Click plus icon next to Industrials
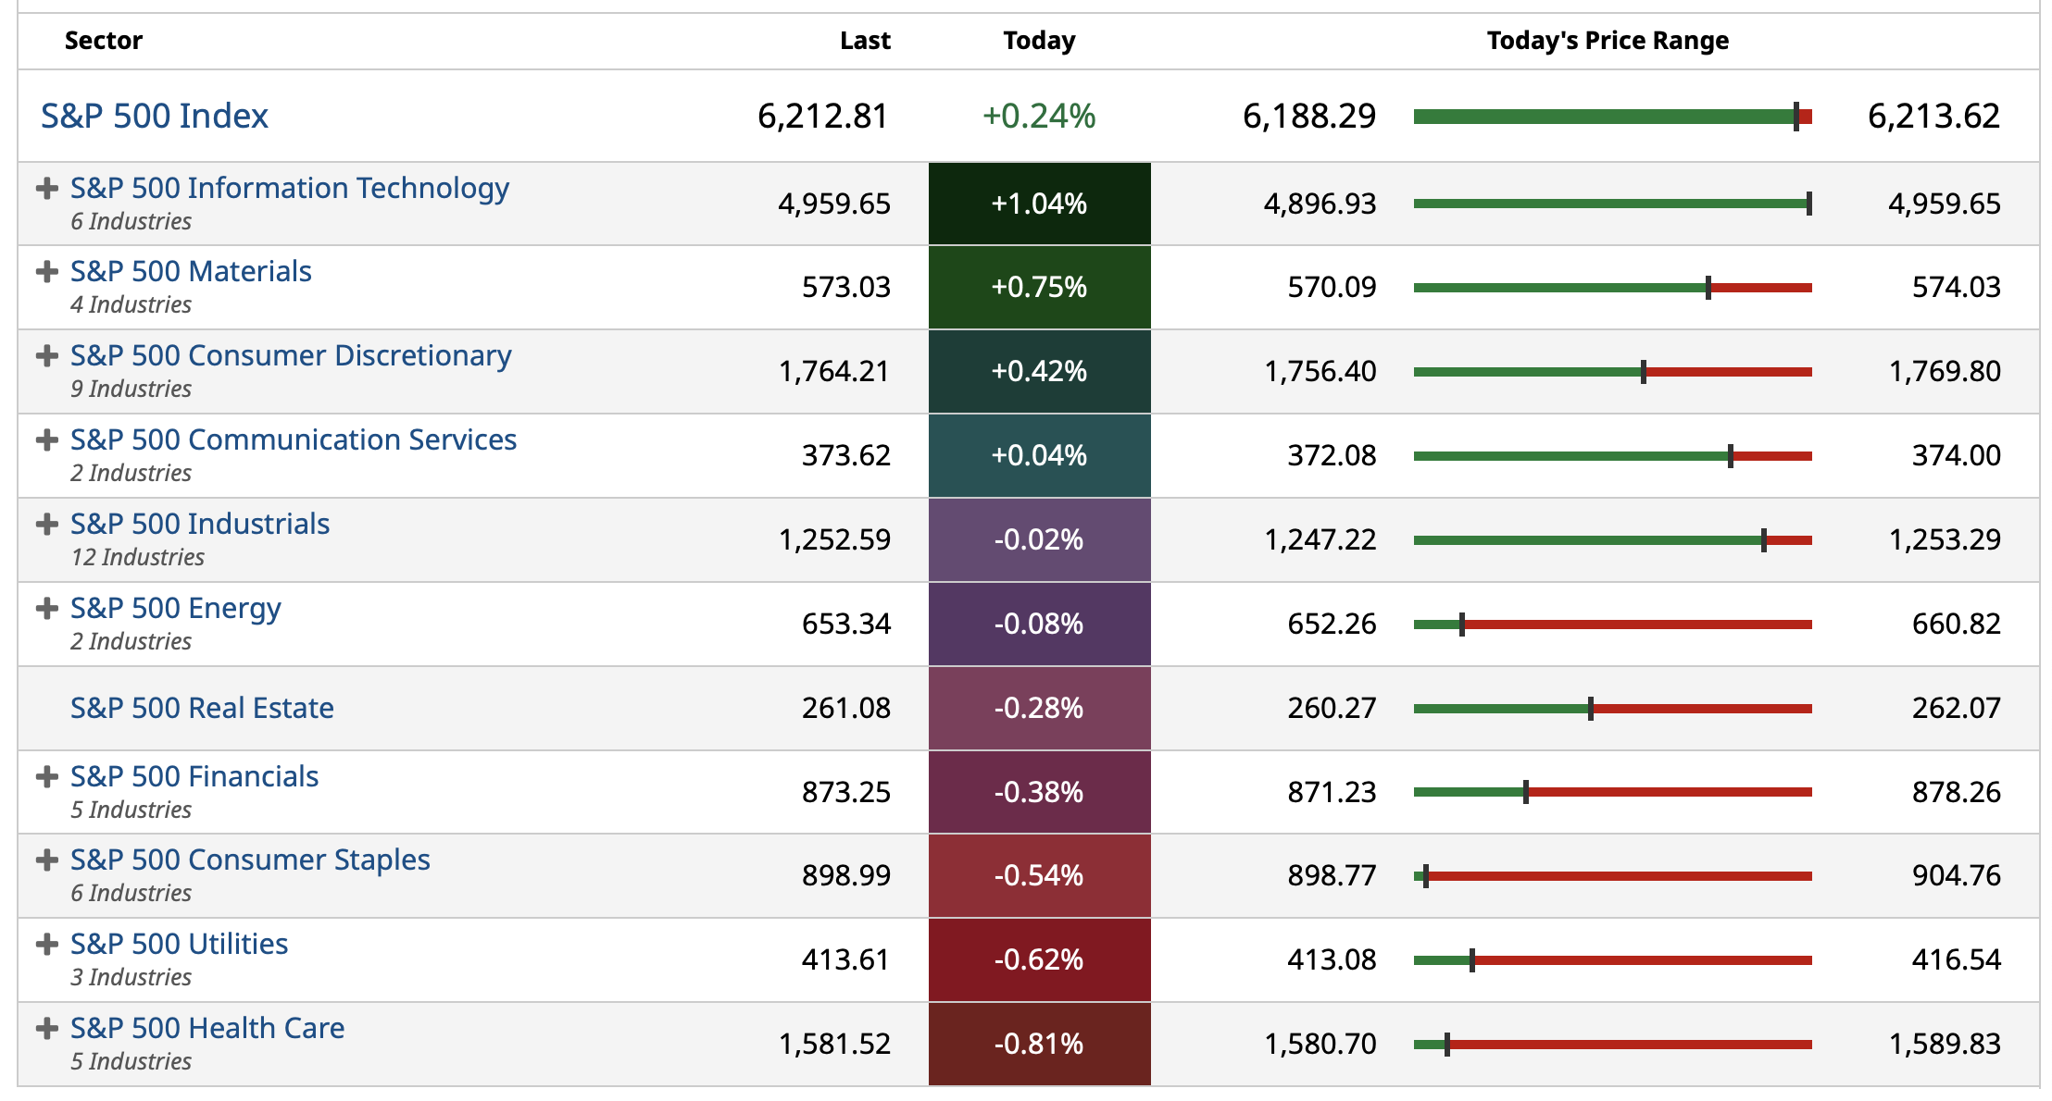Image resolution: width=2052 pixels, height=1101 pixels. [46, 525]
